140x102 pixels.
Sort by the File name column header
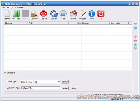click(x=16, y=23)
